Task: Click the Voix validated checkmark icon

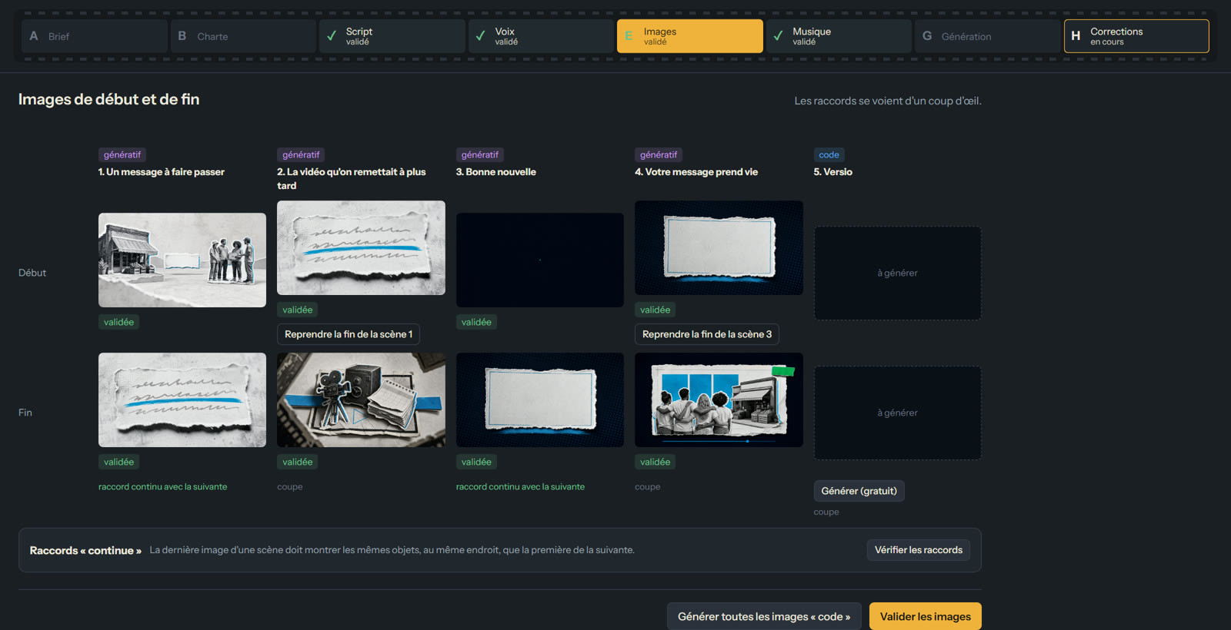Action: [480, 36]
